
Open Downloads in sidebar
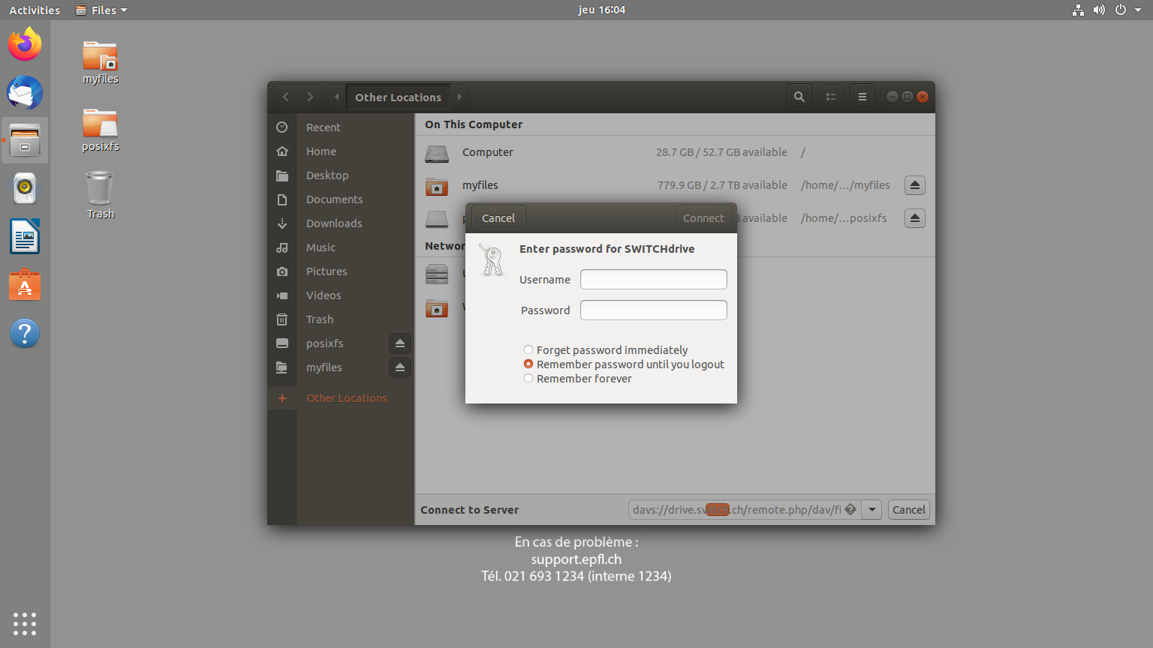[341, 223]
